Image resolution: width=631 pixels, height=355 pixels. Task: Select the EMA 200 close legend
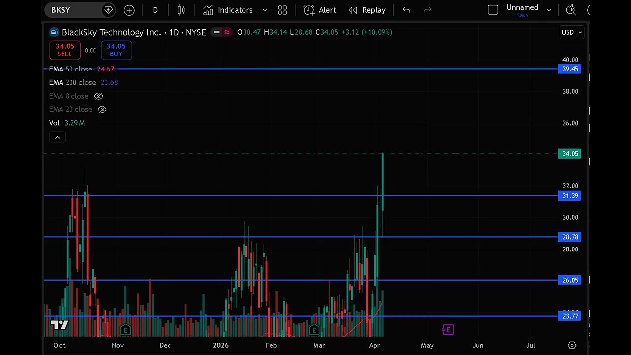pyautogui.click(x=83, y=82)
